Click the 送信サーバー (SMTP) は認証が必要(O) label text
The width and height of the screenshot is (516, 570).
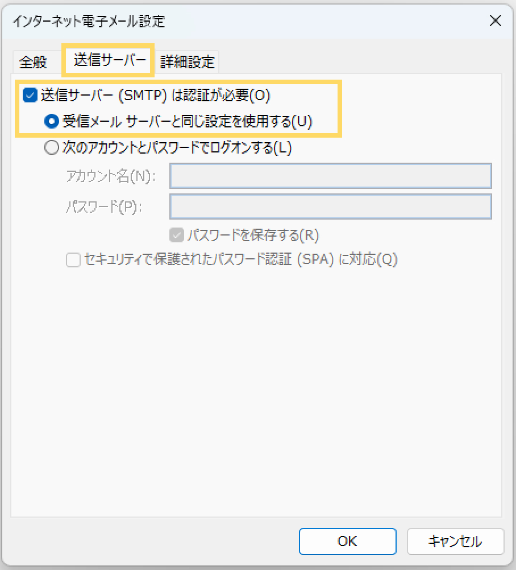pos(155,95)
